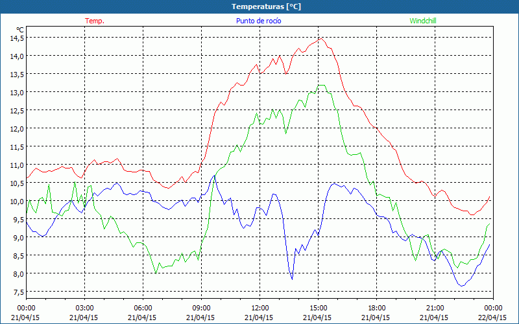Click the Temperaturas [°C] chart title
The width and height of the screenshot is (519, 324).
tap(266, 6)
